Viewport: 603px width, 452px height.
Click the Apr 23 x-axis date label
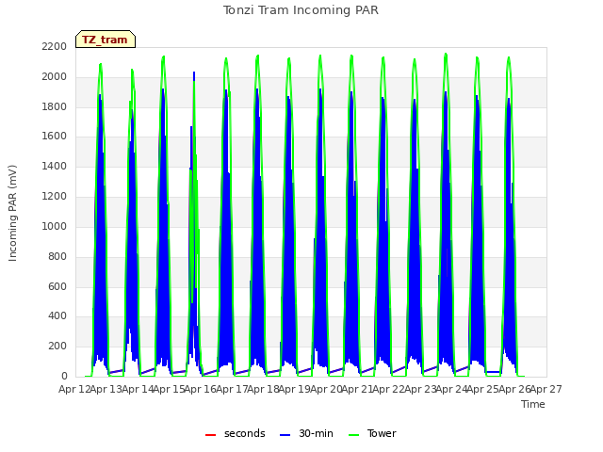[x=420, y=389]
